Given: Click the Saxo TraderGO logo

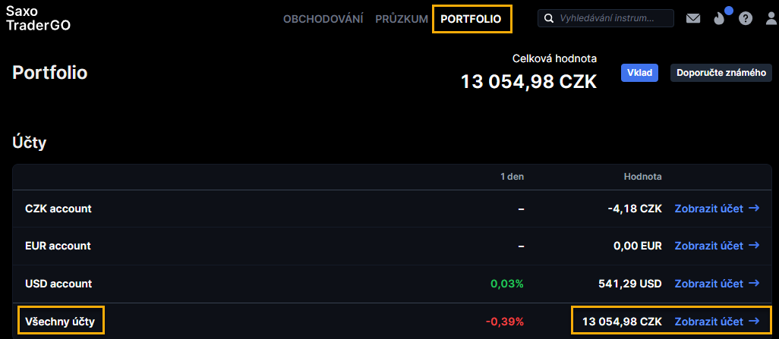Looking at the screenshot, I should [x=38, y=18].
